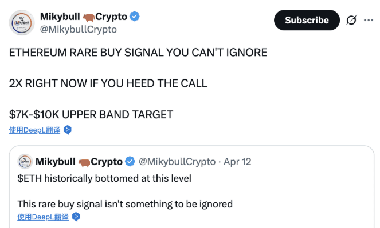The image size is (380, 228).
Task: Click the DeepL translate link in quoted tweet
Action: pos(43,217)
